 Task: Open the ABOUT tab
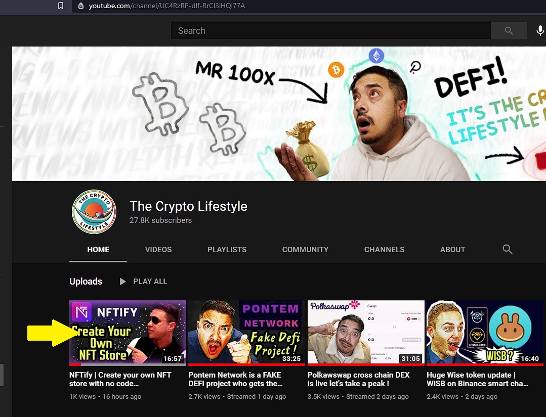453,249
